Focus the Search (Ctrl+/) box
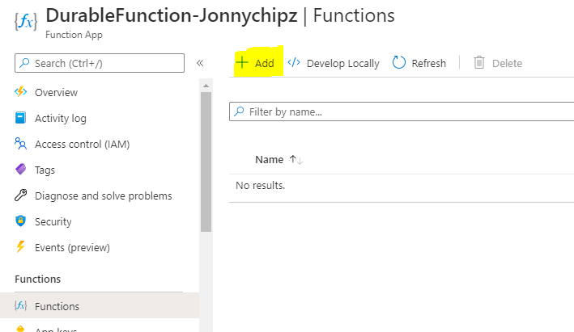This screenshot has height=332, width=574. point(100,63)
